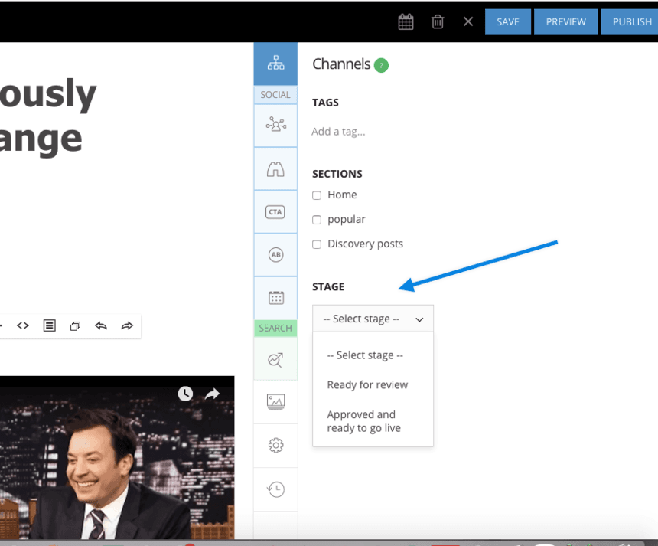Open the image media sidebar icon
This screenshot has width=658, height=546.
(x=275, y=401)
